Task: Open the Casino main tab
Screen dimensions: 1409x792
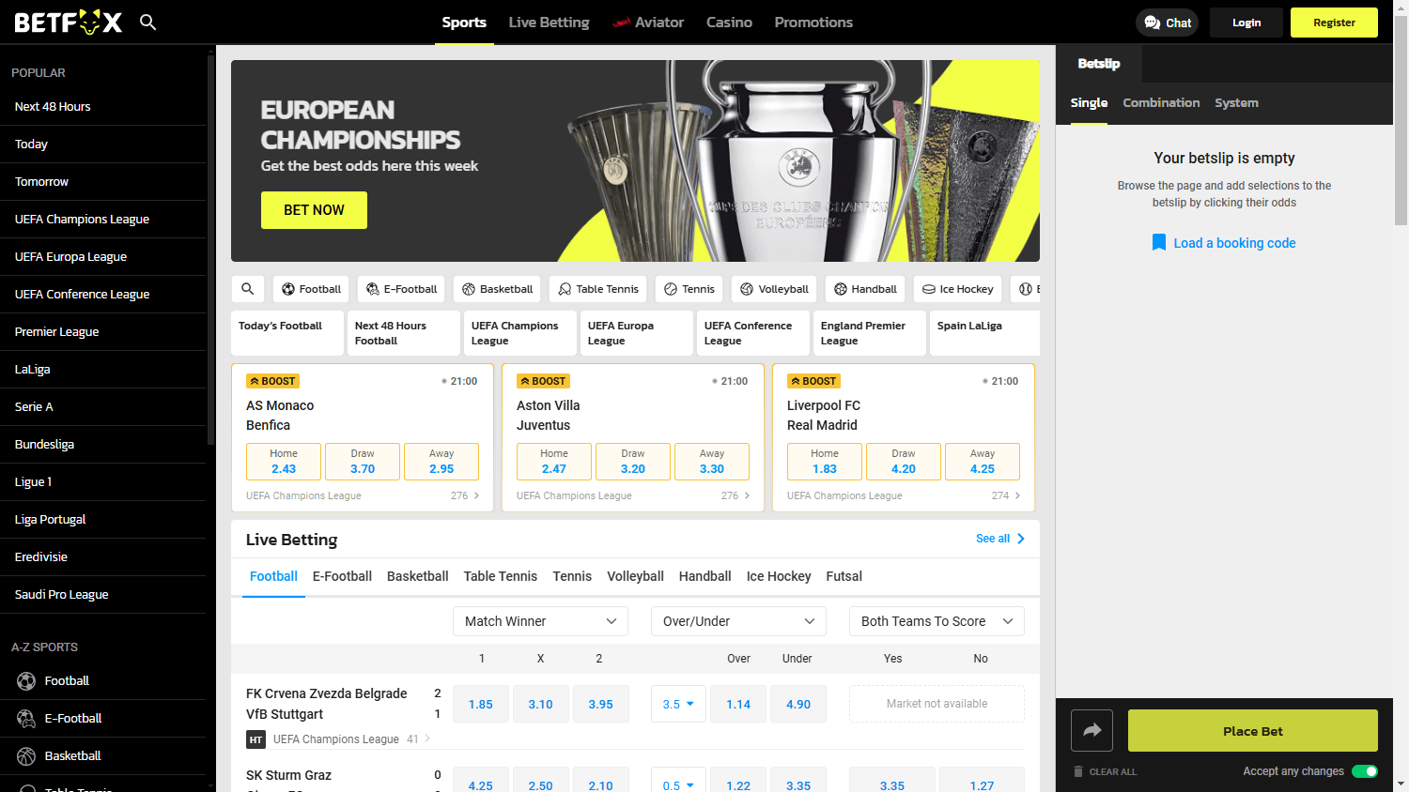Action: pyautogui.click(x=729, y=23)
